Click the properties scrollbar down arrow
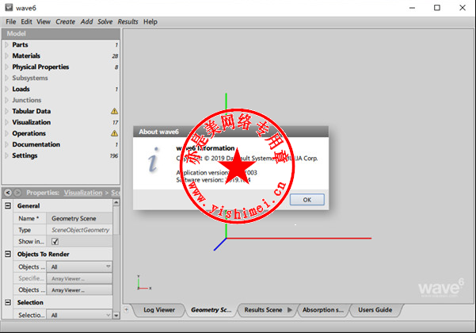The width and height of the screenshot is (476, 333). (x=116, y=316)
